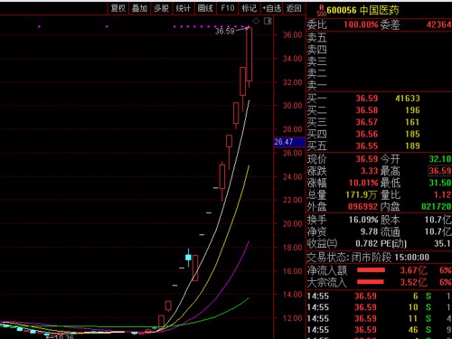Click the 26.47 price axis marker
452x339 pixels.
pyautogui.click(x=289, y=142)
